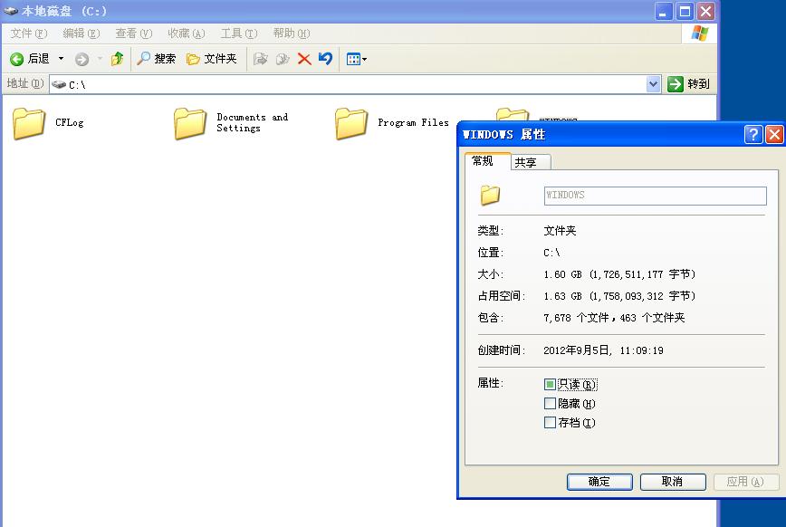Select the Documents and Settings folder
The height and width of the screenshot is (527, 786).
tap(232, 123)
